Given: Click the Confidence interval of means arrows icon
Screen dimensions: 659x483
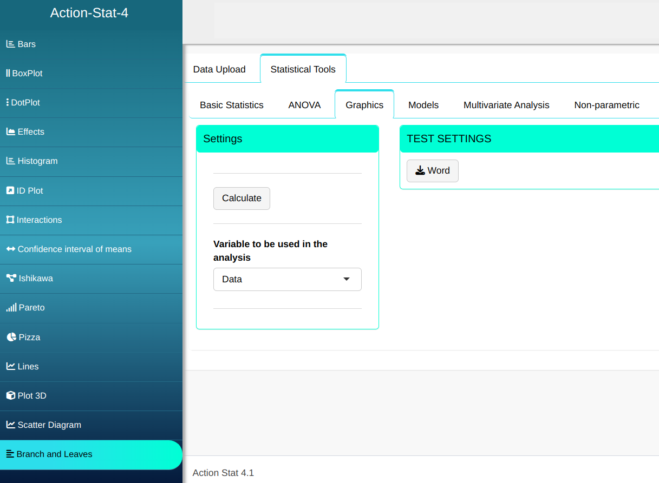Looking at the screenshot, I should pos(11,249).
